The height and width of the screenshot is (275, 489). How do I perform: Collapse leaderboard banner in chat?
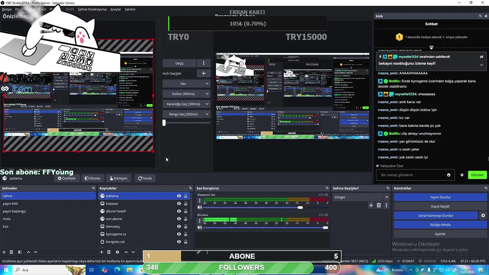[x=431, y=48]
